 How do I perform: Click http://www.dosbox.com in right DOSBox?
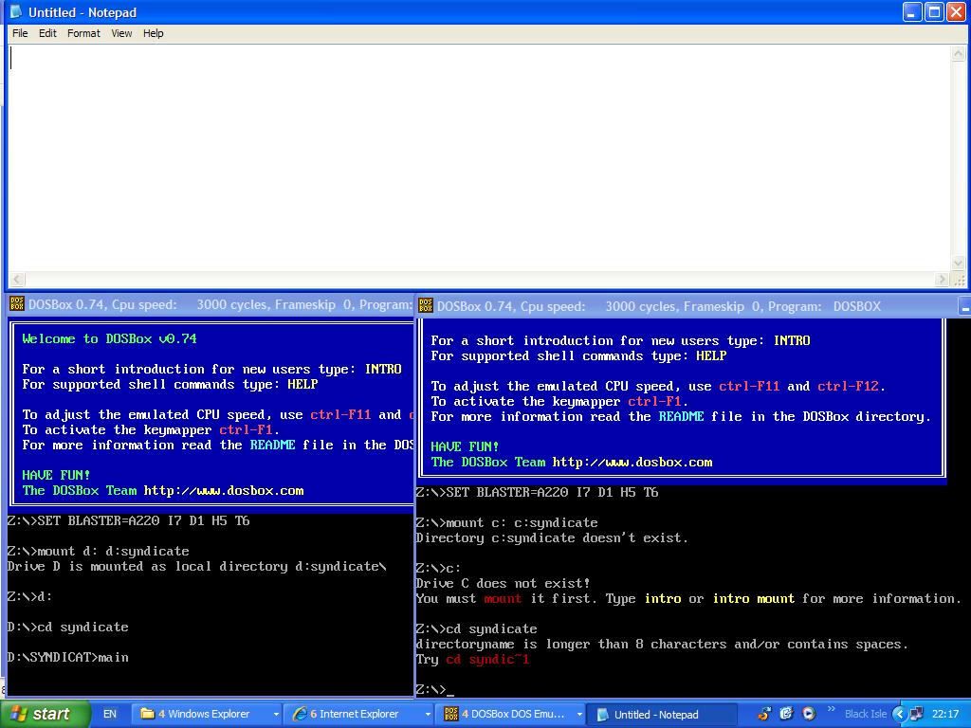632,463
